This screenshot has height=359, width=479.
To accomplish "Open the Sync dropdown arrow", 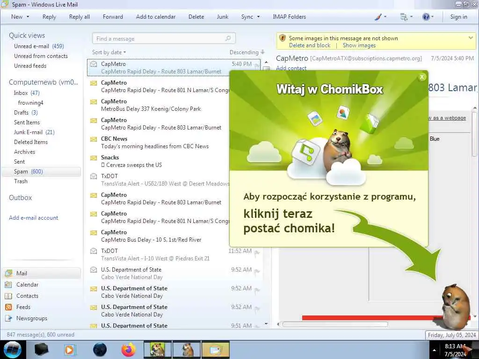I will pyautogui.click(x=258, y=17).
